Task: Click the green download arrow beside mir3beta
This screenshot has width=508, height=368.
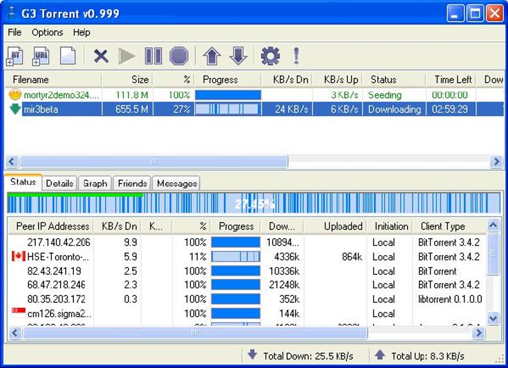Action: pyautogui.click(x=15, y=109)
